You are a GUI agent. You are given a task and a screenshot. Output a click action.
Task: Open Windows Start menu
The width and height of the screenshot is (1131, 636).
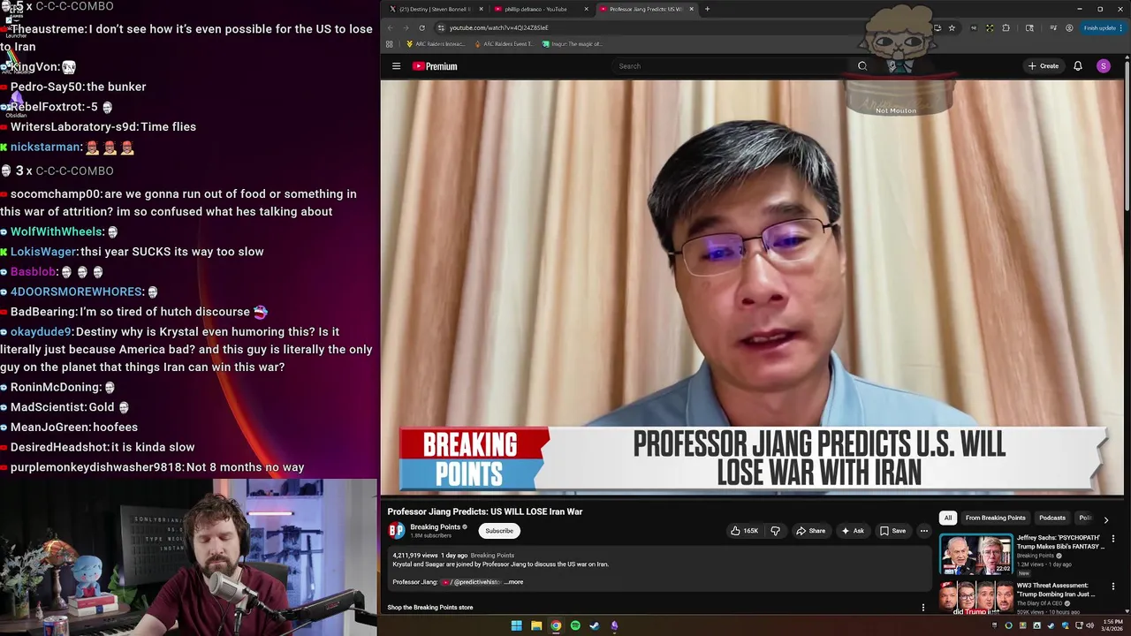pos(516,625)
